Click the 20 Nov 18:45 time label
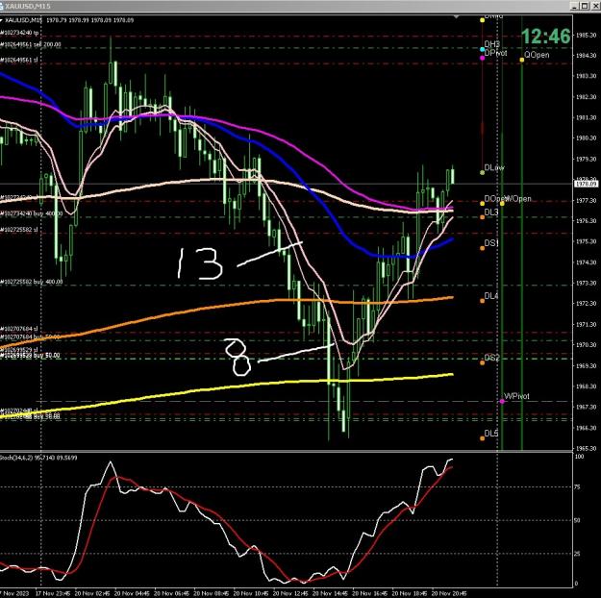Viewport: 601px width, 598px height. point(410,593)
